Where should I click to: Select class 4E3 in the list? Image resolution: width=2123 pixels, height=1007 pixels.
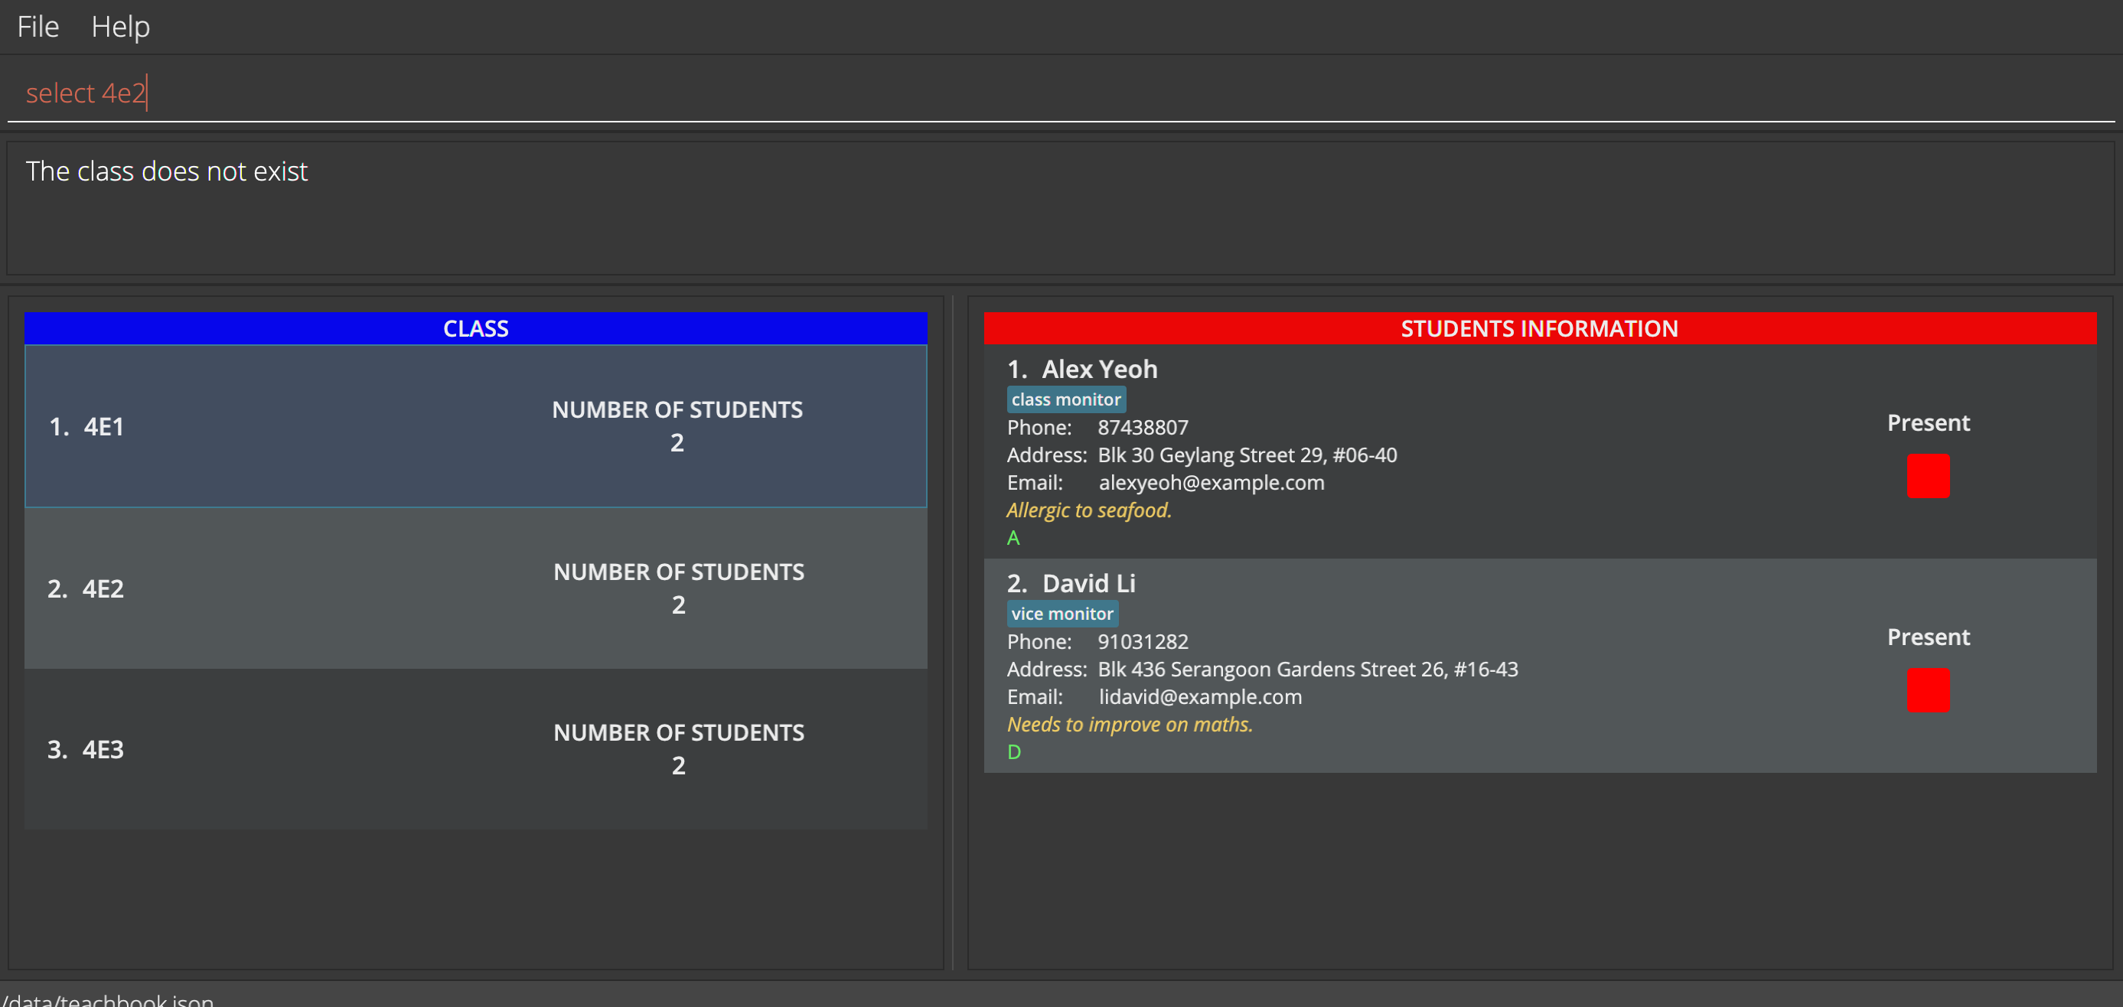pyautogui.click(x=475, y=749)
